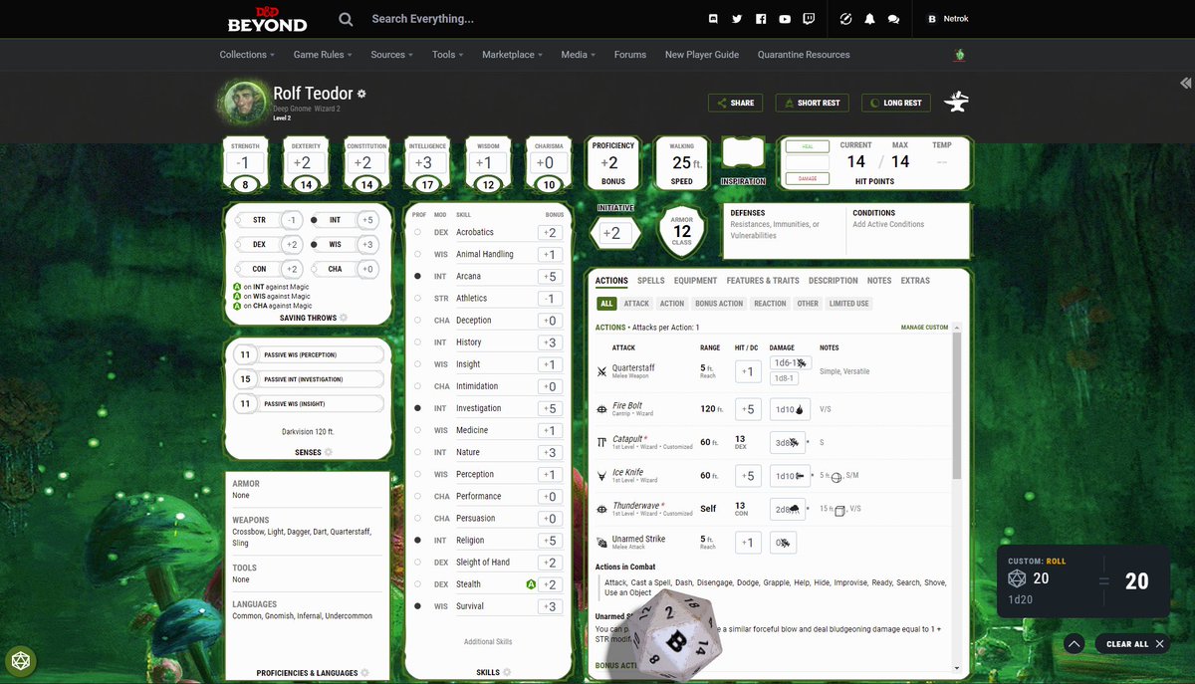Expand the Collections dropdown menu
Viewport: 1195px width, 684px height.
pyautogui.click(x=247, y=55)
